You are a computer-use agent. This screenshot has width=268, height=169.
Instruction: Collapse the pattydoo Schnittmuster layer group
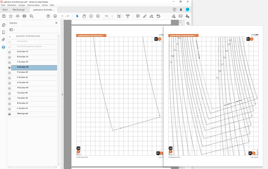[10, 36]
